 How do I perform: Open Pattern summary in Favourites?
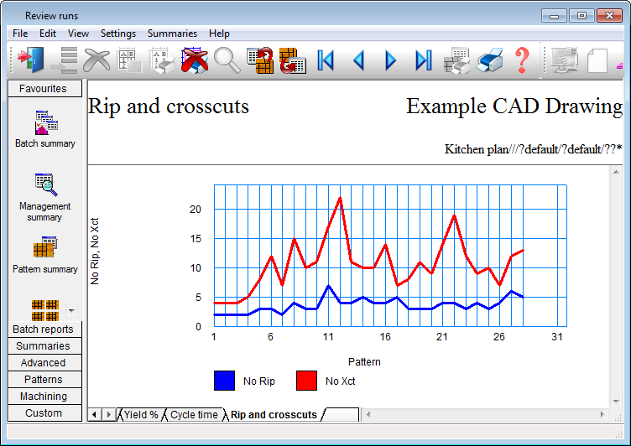pyautogui.click(x=45, y=255)
